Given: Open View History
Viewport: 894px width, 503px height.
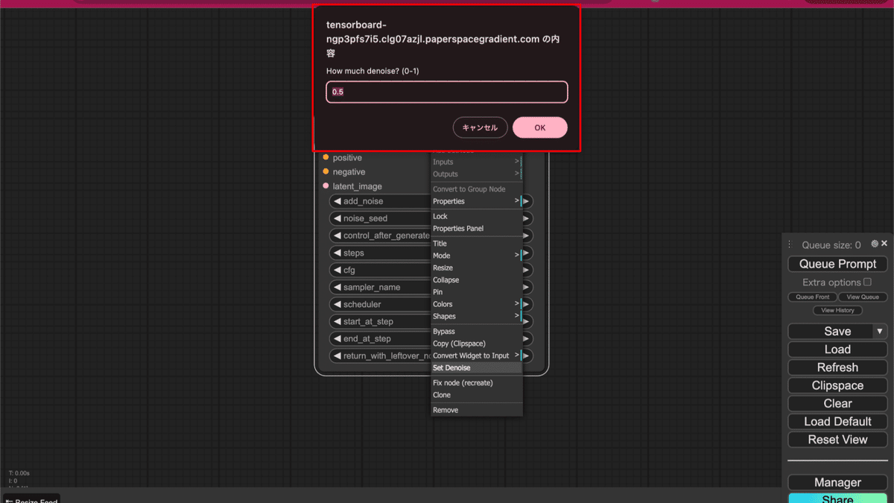Looking at the screenshot, I should [x=837, y=310].
